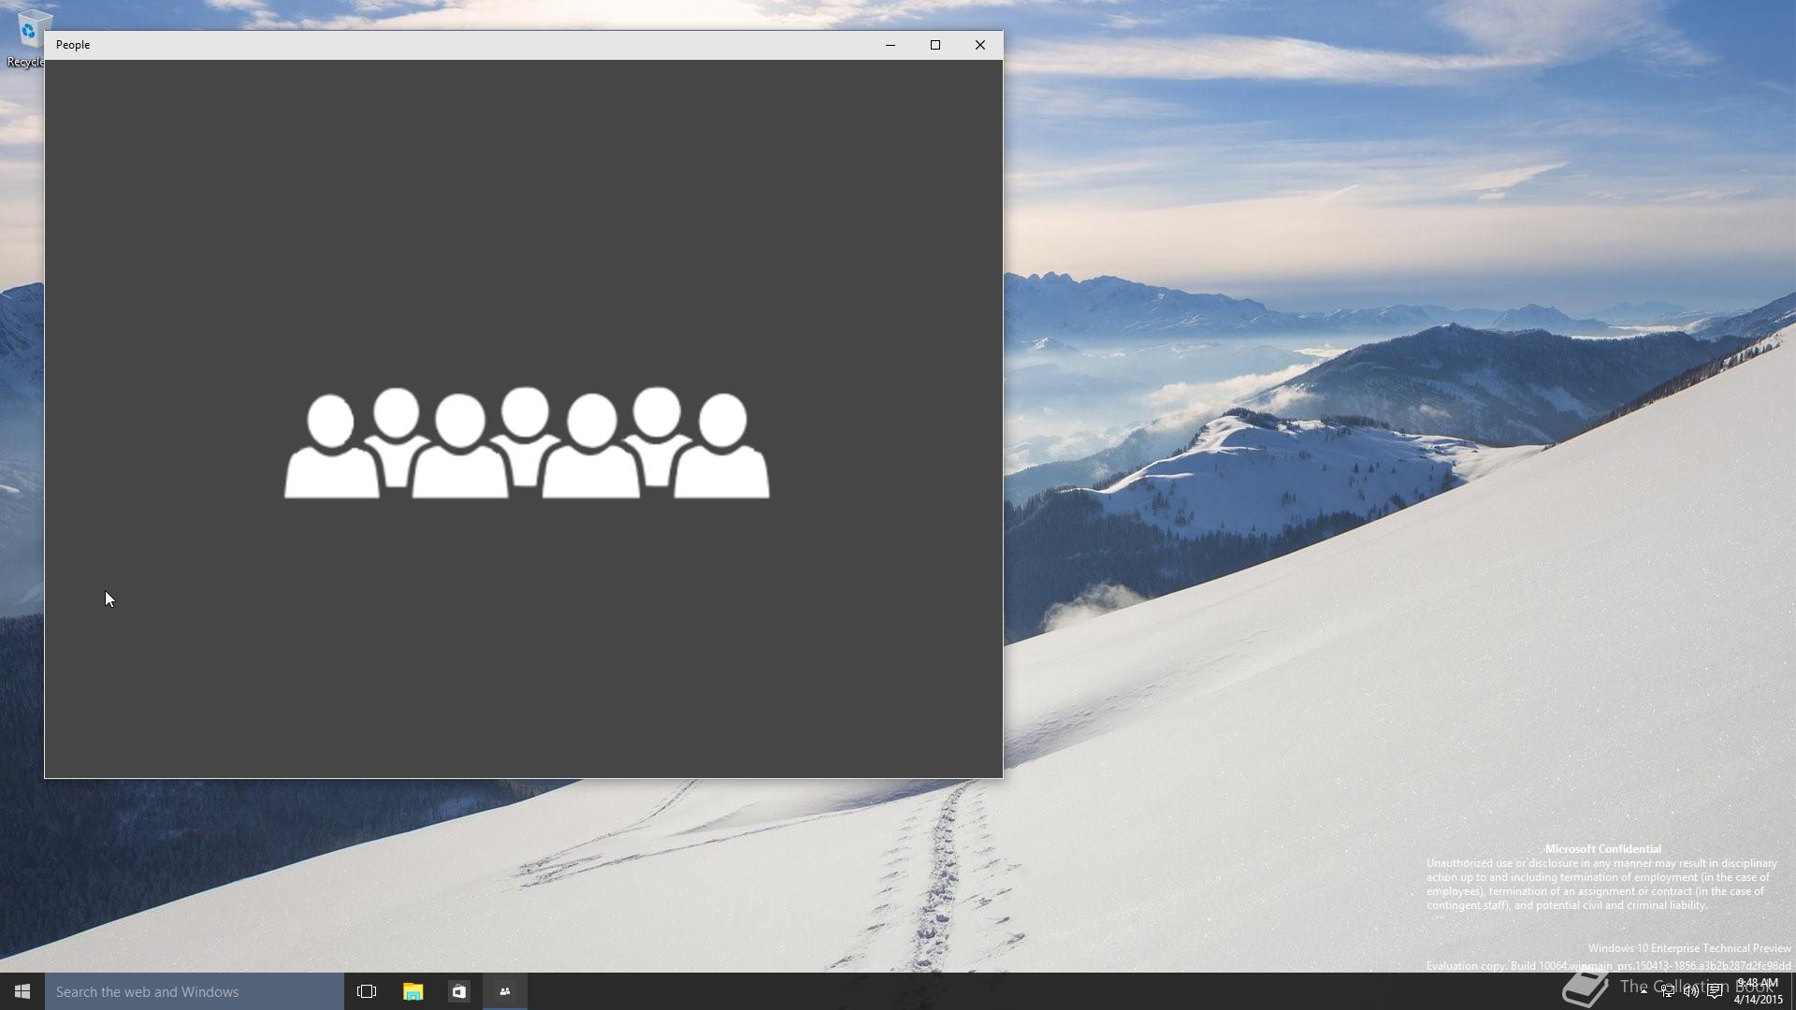The image size is (1796, 1010).
Task: Minimize the People window
Action: point(891,45)
